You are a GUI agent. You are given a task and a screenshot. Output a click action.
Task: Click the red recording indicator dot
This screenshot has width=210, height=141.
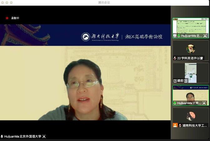(x=7, y=18)
